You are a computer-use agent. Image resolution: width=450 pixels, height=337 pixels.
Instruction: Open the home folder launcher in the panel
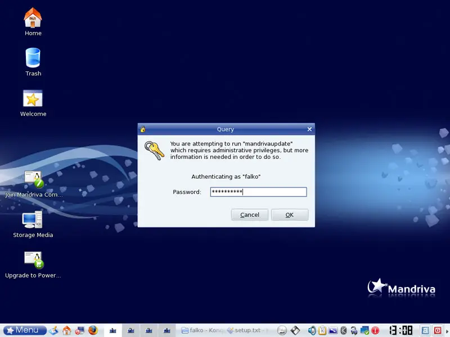(x=66, y=330)
